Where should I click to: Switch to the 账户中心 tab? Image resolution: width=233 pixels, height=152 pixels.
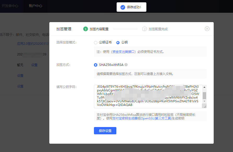(35, 6)
